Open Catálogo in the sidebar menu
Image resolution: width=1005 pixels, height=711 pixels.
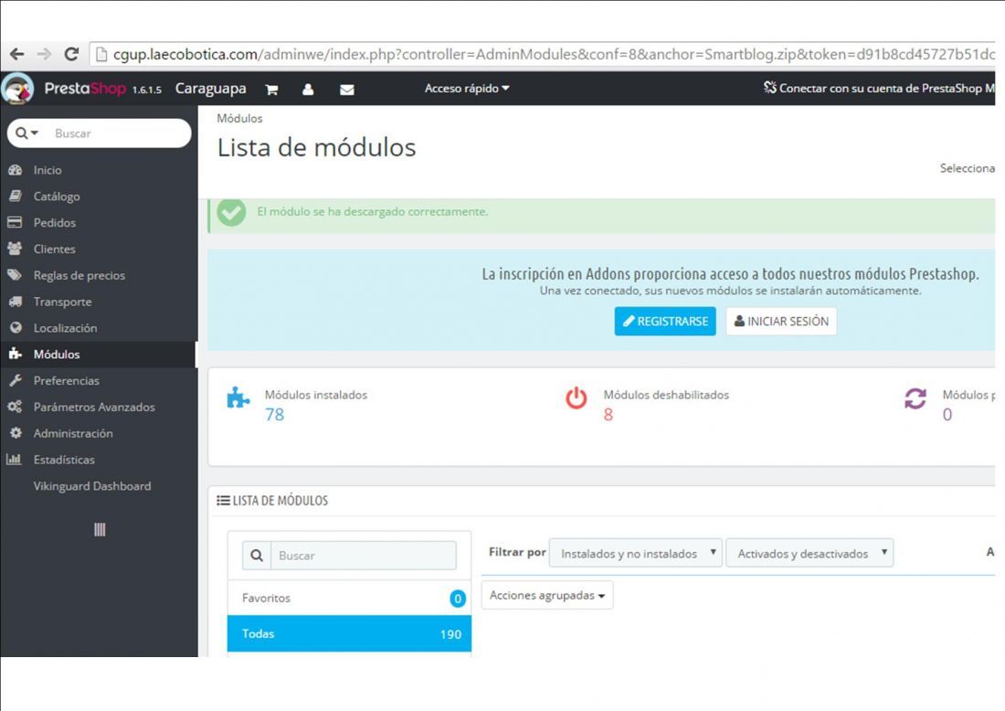[x=57, y=196]
